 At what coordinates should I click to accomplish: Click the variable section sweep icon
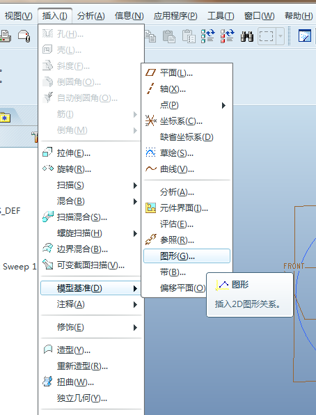coord(48,264)
